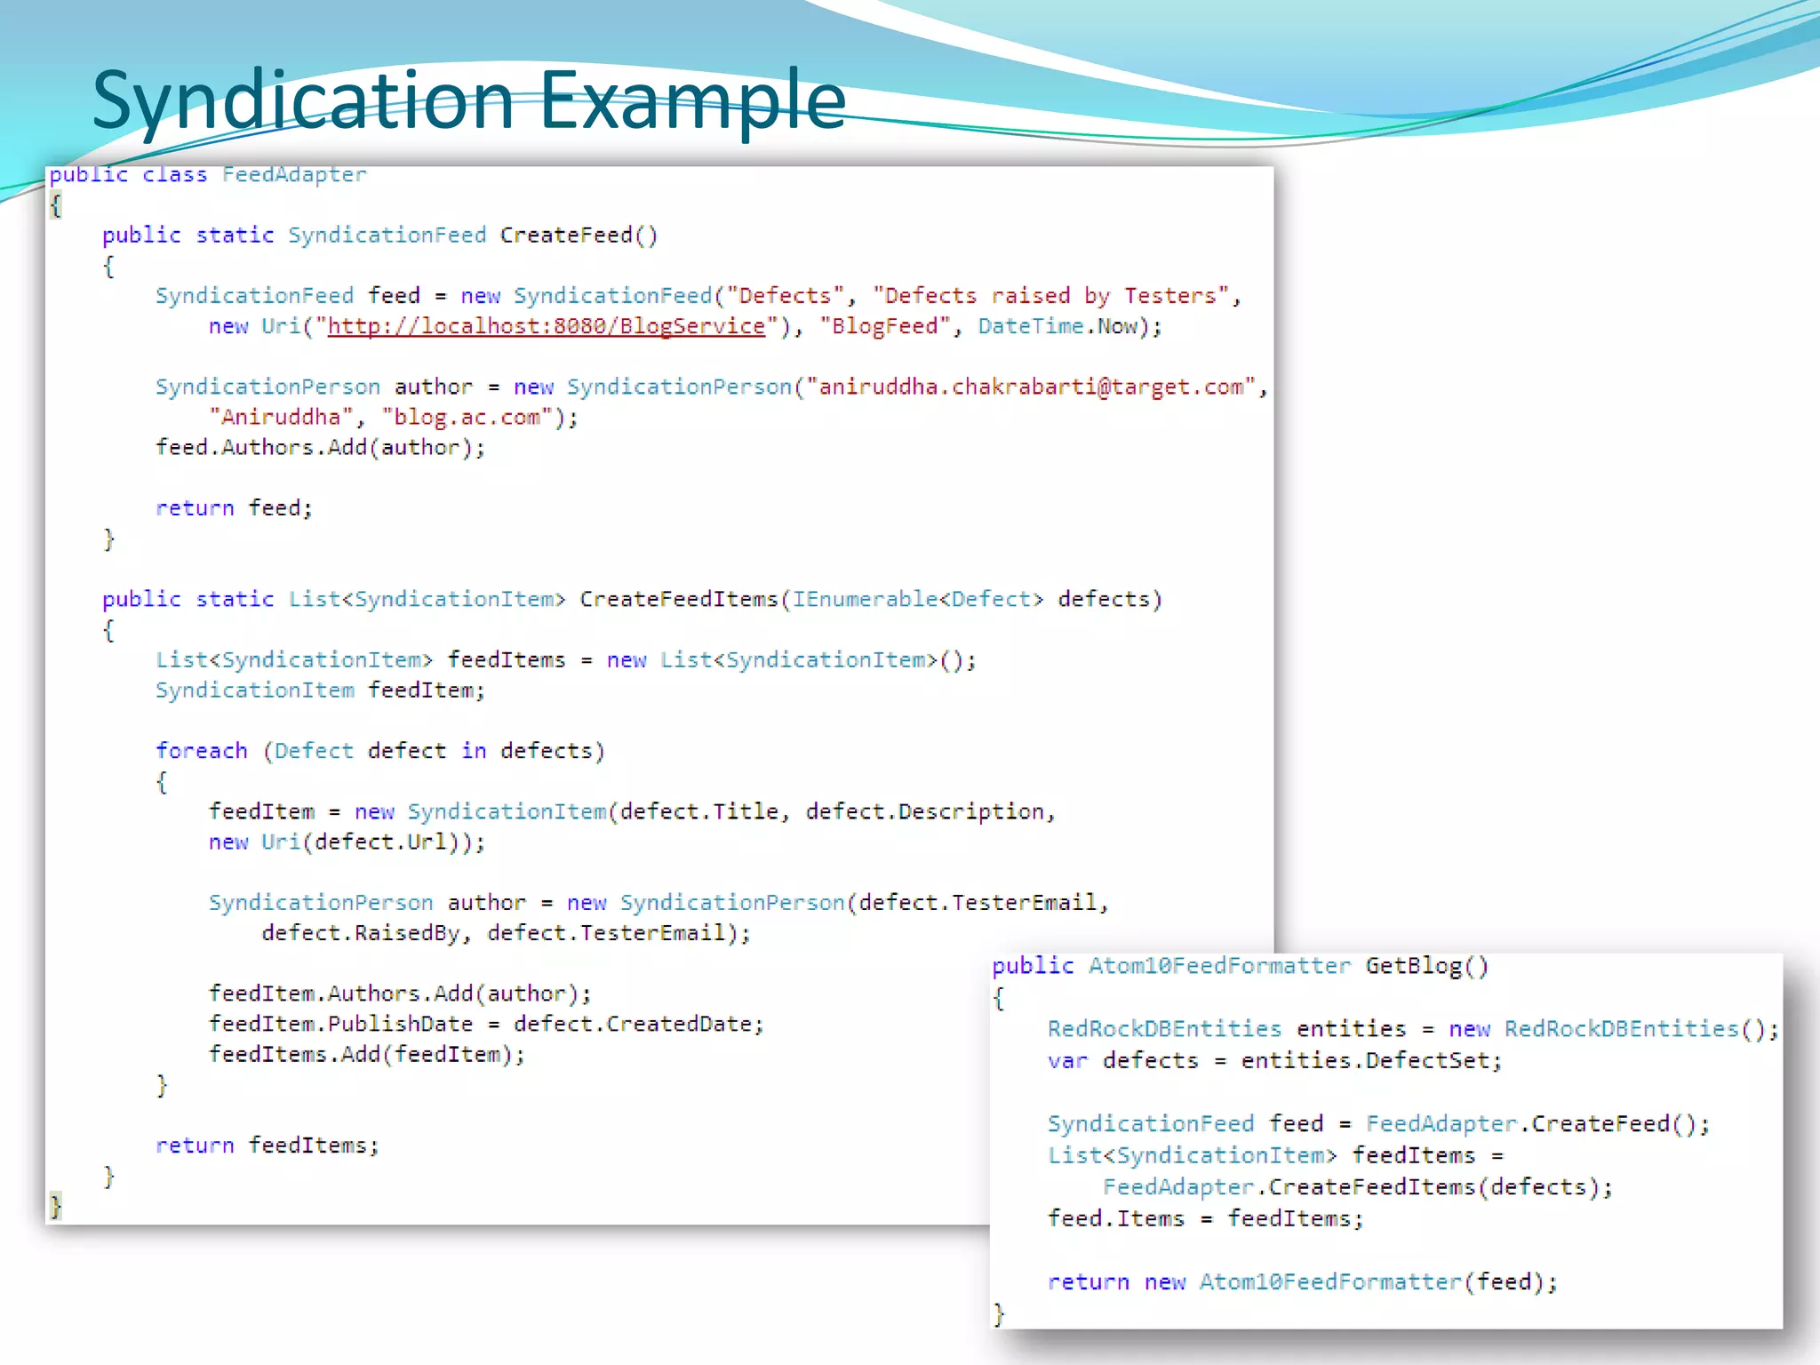
Task: Click the foreach keyword in the loop
Action: click(202, 751)
